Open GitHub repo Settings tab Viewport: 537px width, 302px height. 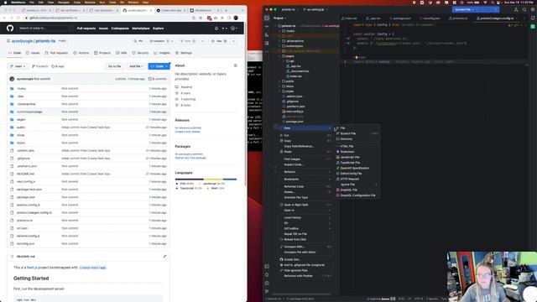(184, 53)
